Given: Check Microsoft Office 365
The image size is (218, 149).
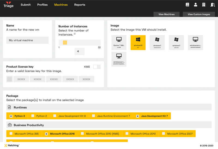Looking at the screenshot, I should point(11,134).
